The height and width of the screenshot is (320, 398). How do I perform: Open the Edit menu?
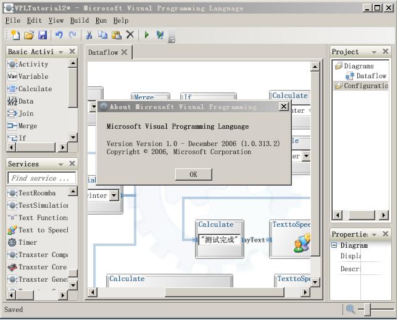coord(35,20)
